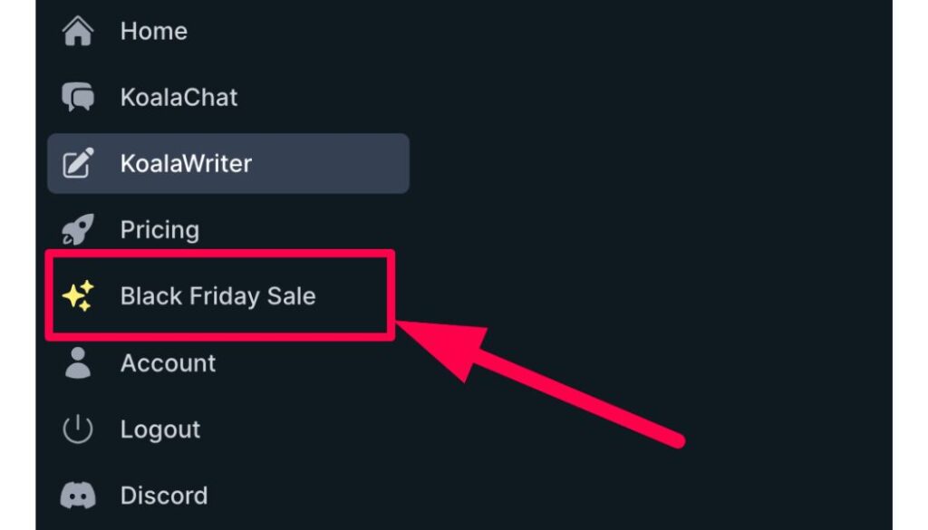Click the KoalaChat speech bubbles icon
Image resolution: width=928 pixels, height=530 pixels.
(77, 97)
